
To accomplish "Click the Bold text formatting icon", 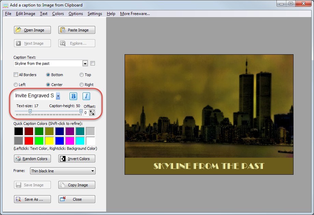I will point(73,96).
